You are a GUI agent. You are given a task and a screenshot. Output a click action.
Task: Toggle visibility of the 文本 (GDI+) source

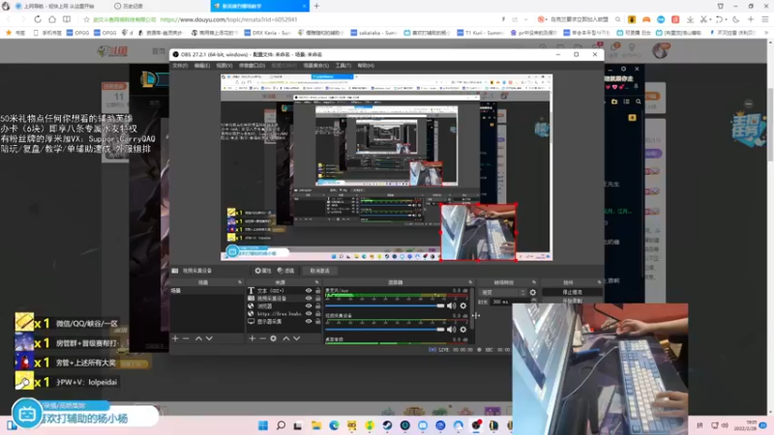(x=309, y=291)
